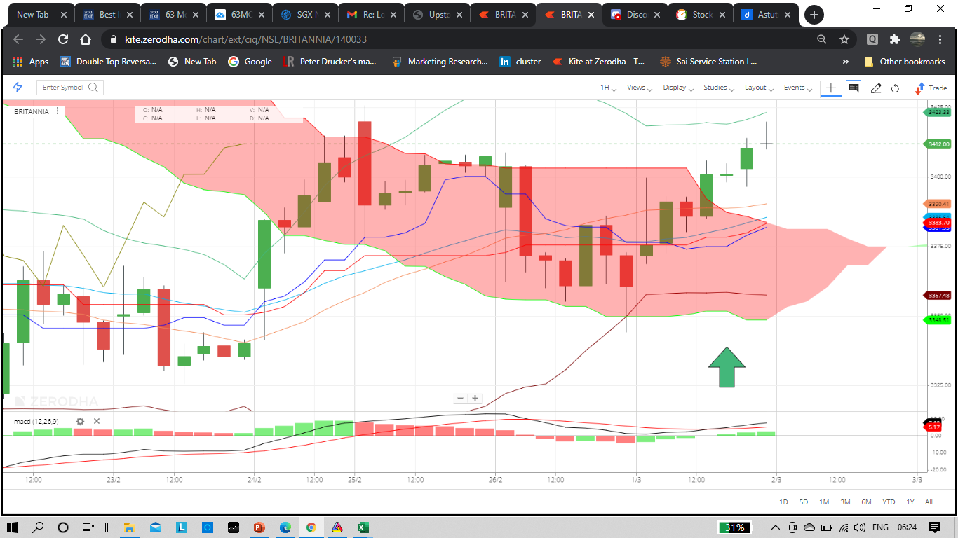Click the Zerodha Kite lightning logo icon

click(x=18, y=87)
